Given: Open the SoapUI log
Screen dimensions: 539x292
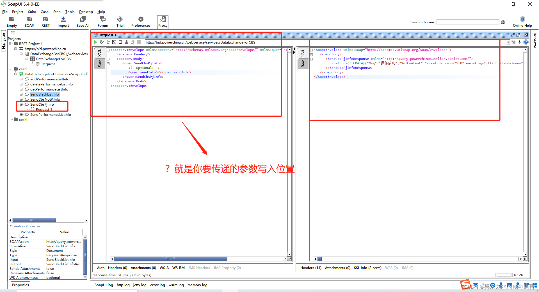Looking at the screenshot, I should (x=104, y=285).
